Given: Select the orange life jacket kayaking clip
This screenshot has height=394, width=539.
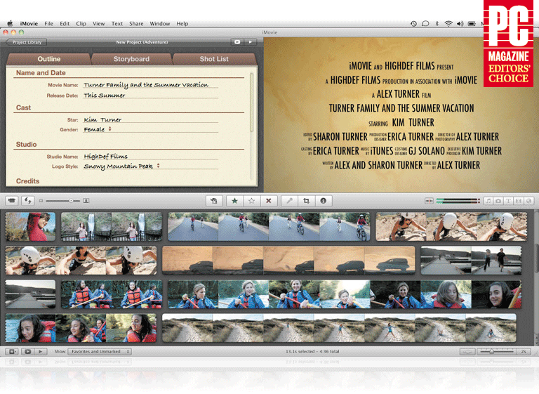Looking at the screenshot, I should (112, 294).
